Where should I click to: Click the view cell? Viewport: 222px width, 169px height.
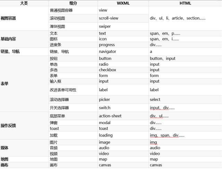pos(123,10)
